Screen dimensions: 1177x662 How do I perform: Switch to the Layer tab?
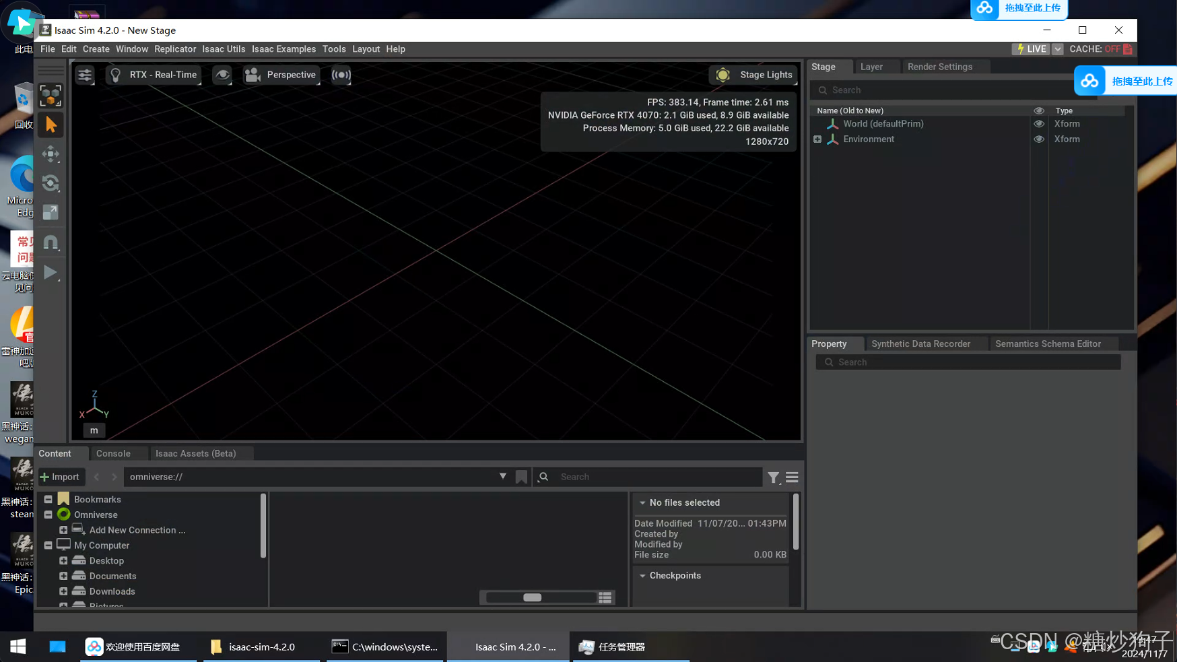(871, 67)
